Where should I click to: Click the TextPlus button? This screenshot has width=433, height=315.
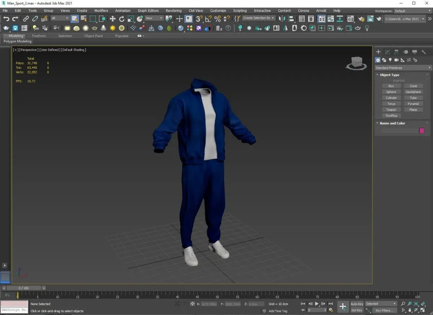391,116
